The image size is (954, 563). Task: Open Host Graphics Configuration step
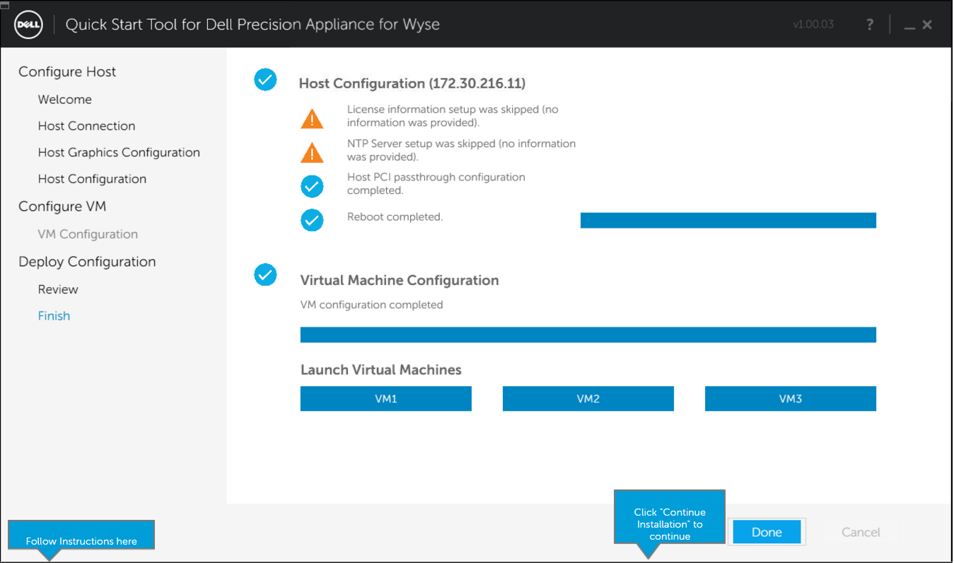[x=119, y=153]
